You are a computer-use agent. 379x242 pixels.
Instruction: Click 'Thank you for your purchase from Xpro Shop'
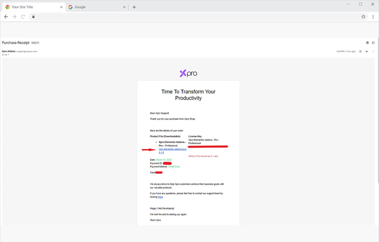[x=172, y=119]
